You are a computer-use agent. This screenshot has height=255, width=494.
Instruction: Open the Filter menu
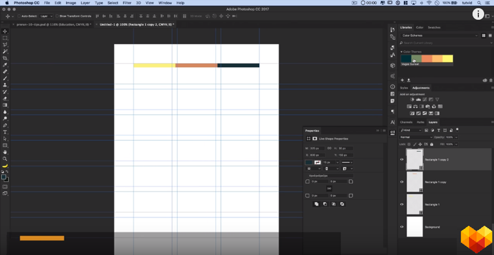click(x=127, y=3)
